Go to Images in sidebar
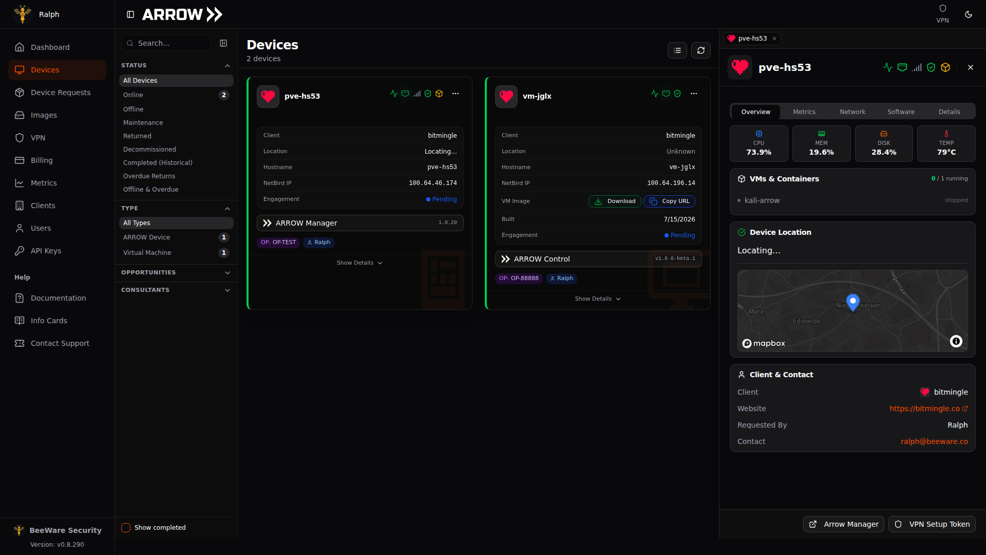 [x=57, y=115]
